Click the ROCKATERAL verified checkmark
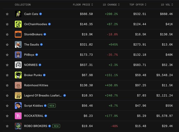 (x=46, y=116)
